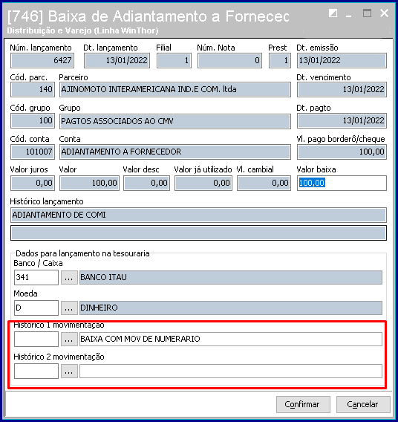Click the 'Dados para lançamento na tesouraria' label
Screen dimensions: 398x422
(x=82, y=253)
